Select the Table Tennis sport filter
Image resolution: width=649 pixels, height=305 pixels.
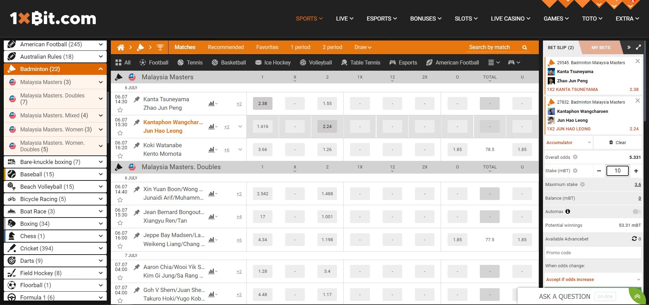pos(361,62)
